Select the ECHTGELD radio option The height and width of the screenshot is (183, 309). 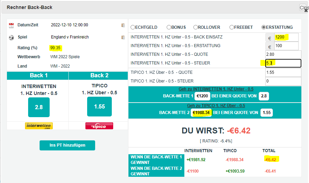tap(133, 27)
